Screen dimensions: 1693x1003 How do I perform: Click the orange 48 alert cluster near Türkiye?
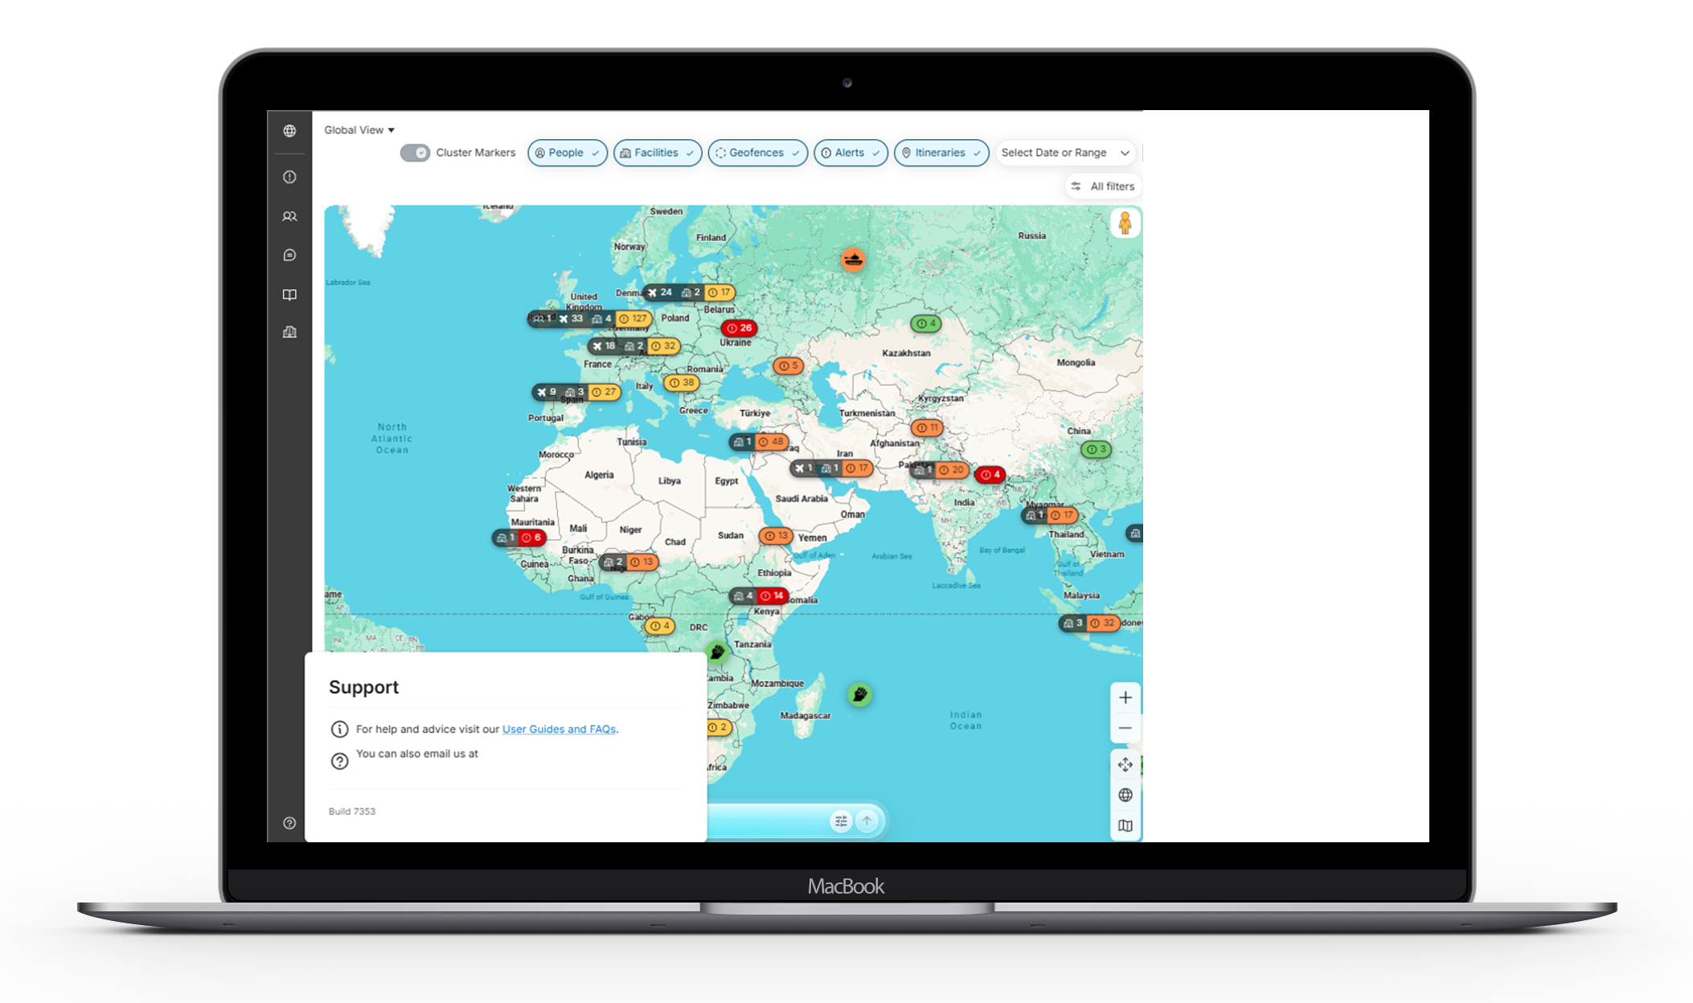coord(772,442)
